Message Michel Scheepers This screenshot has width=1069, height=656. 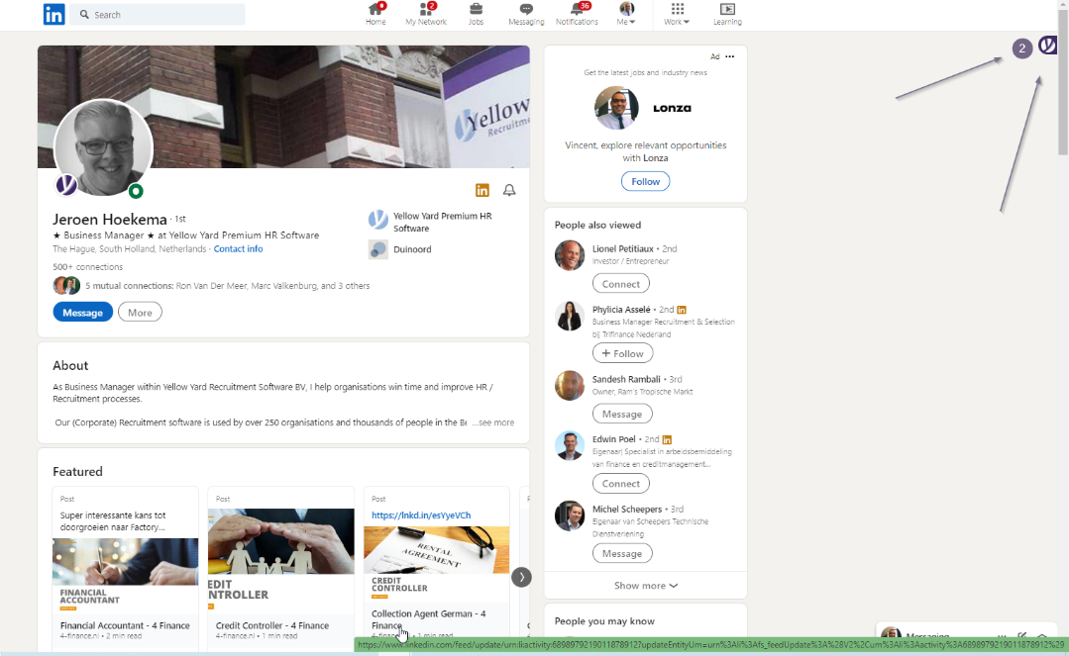click(x=622, y=554)
